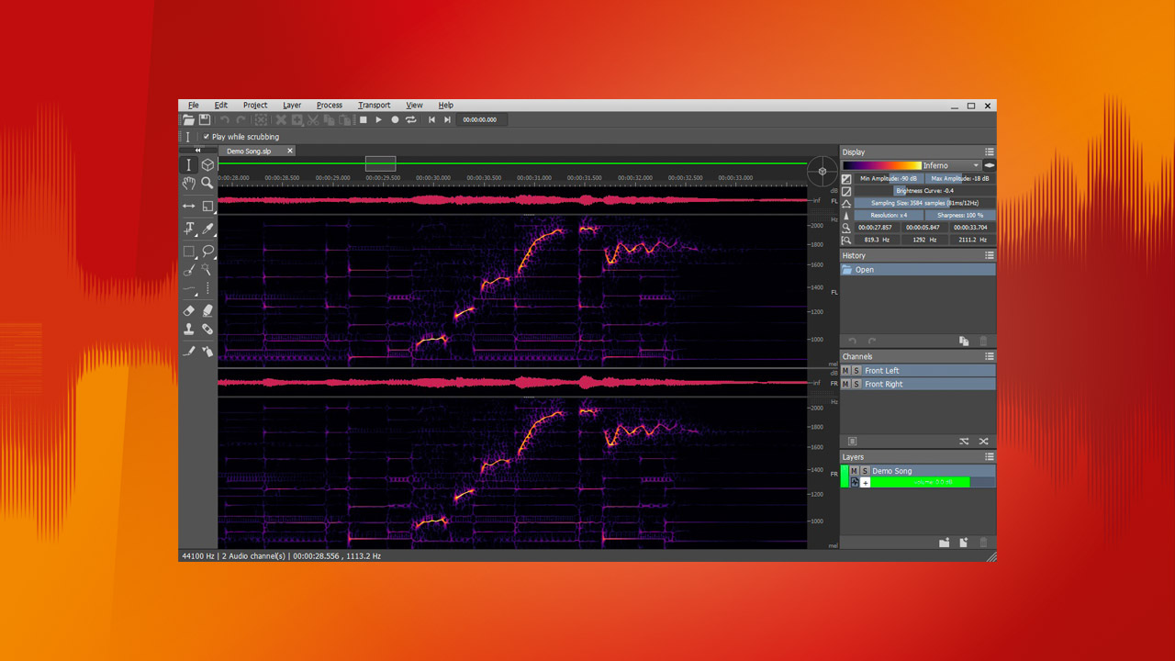Select the Hand tool

[188, 182]
